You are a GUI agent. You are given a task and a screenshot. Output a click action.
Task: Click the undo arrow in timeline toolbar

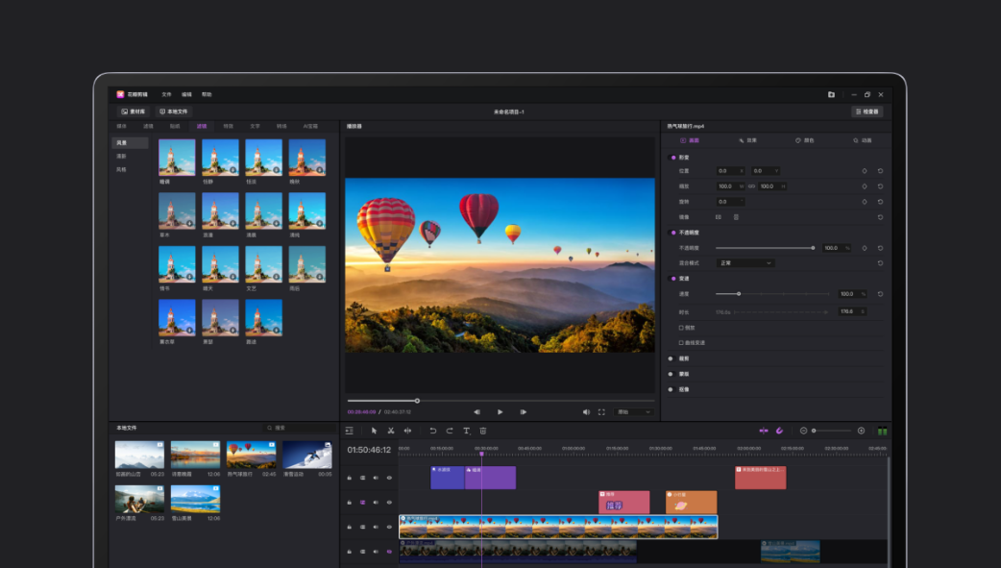pyautogui.click(x=433, y=431)
